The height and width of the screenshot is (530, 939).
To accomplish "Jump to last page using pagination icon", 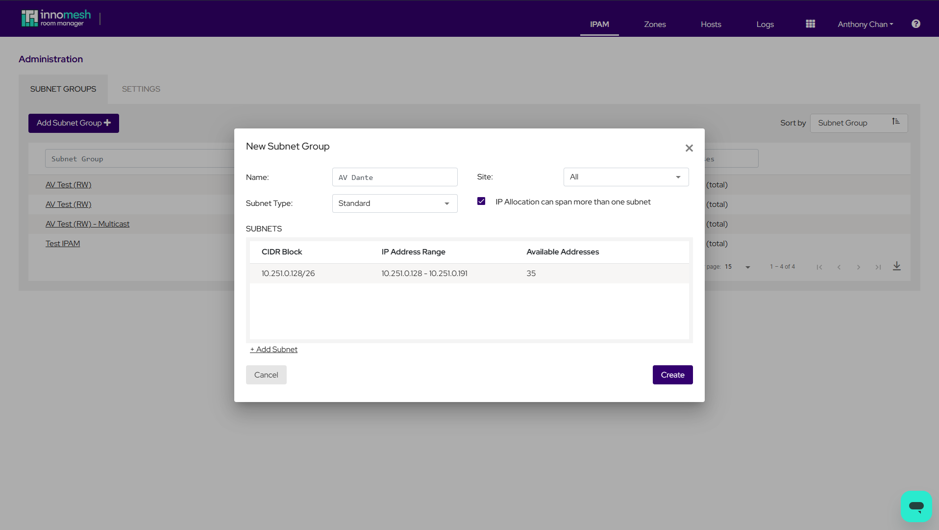I will point(878,267).
